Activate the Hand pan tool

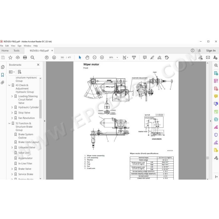[87, 57]
